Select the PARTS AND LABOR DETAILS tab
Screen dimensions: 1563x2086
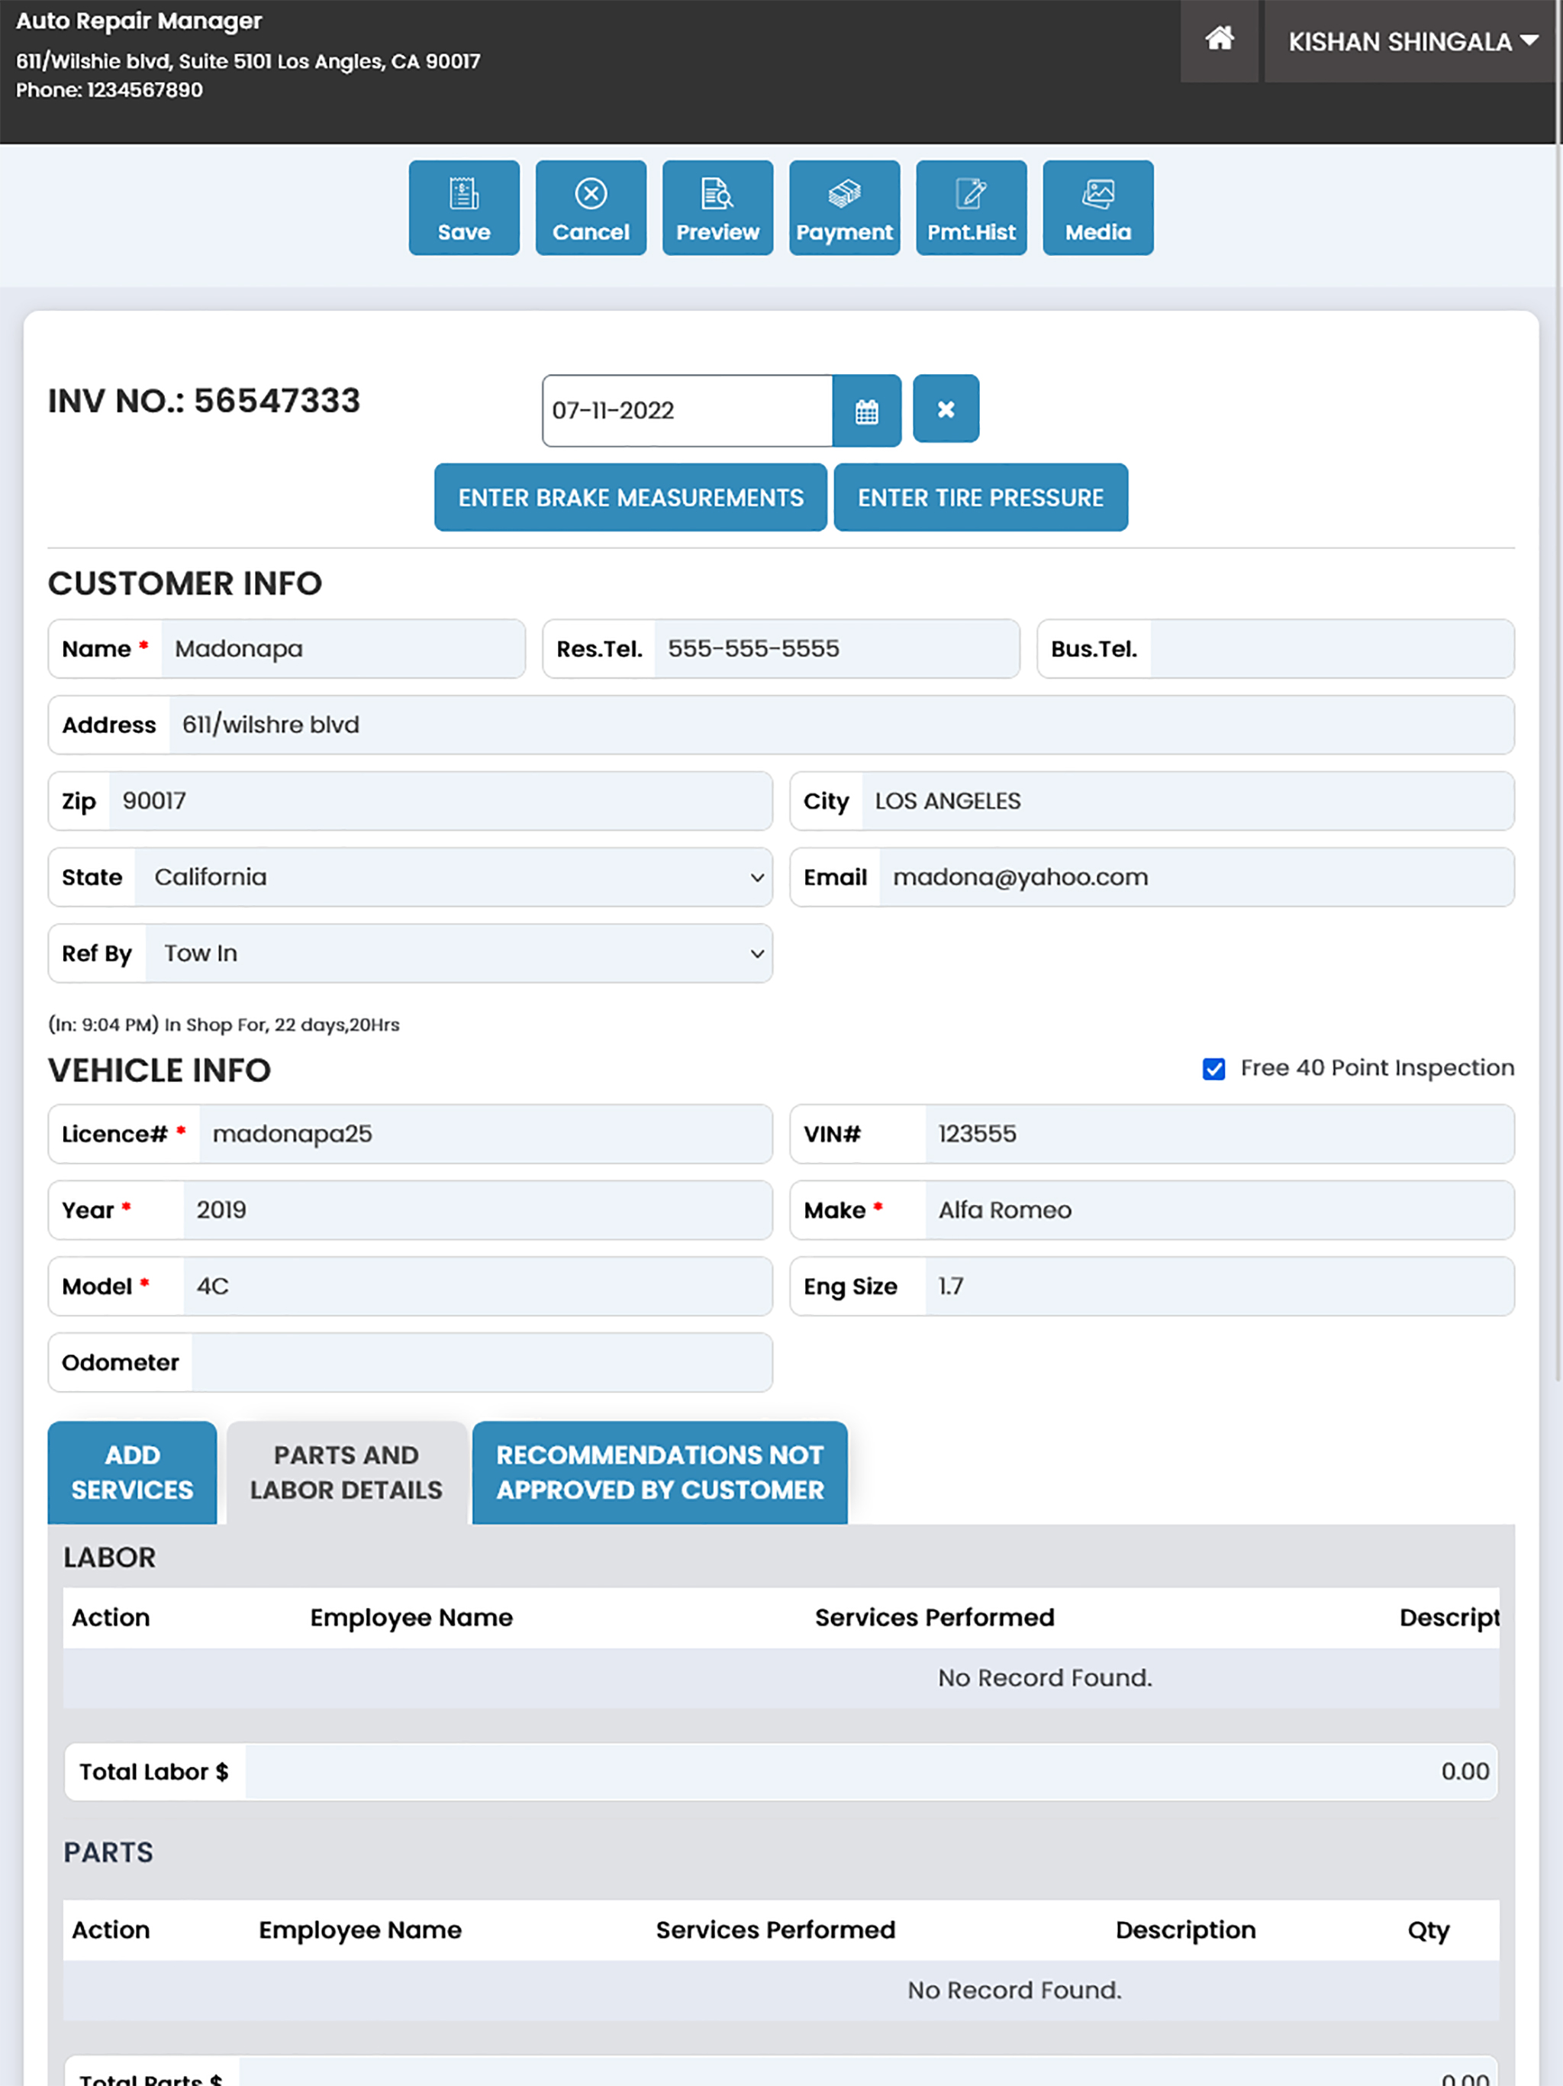[346, 1472]
